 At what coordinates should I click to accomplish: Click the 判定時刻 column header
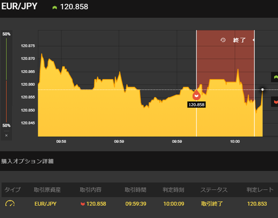tap(173, 190)
